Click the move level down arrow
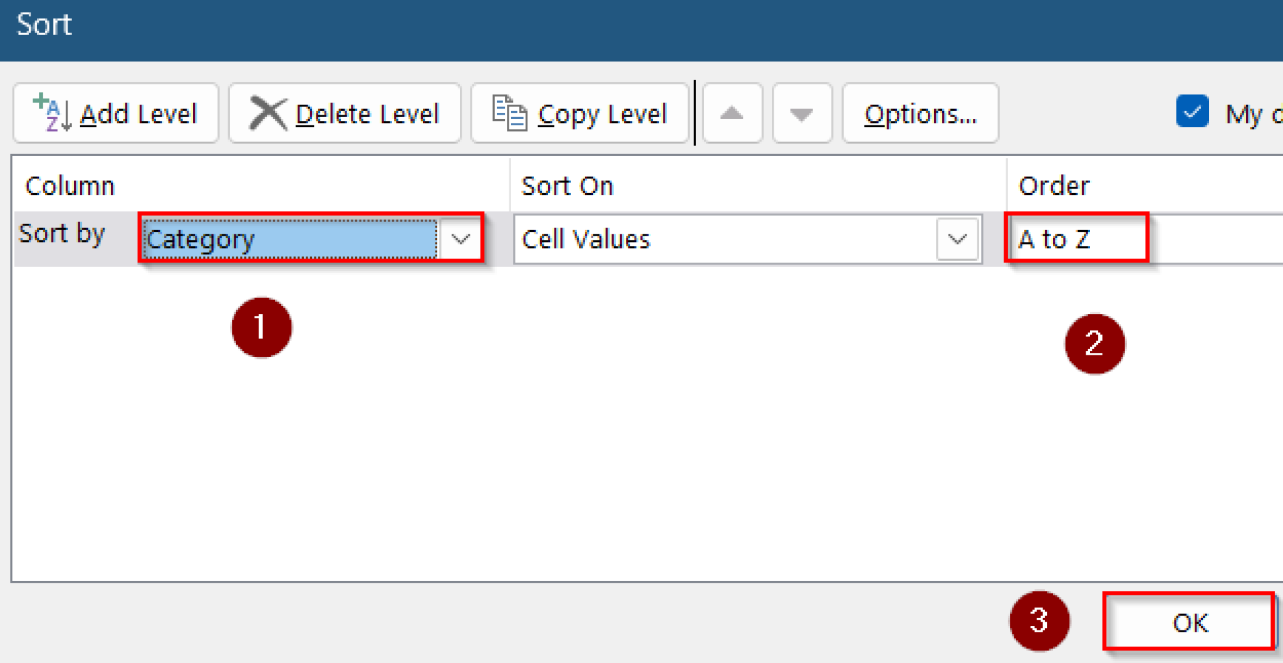Screen dimensions: 1283x663 point(803,113)
